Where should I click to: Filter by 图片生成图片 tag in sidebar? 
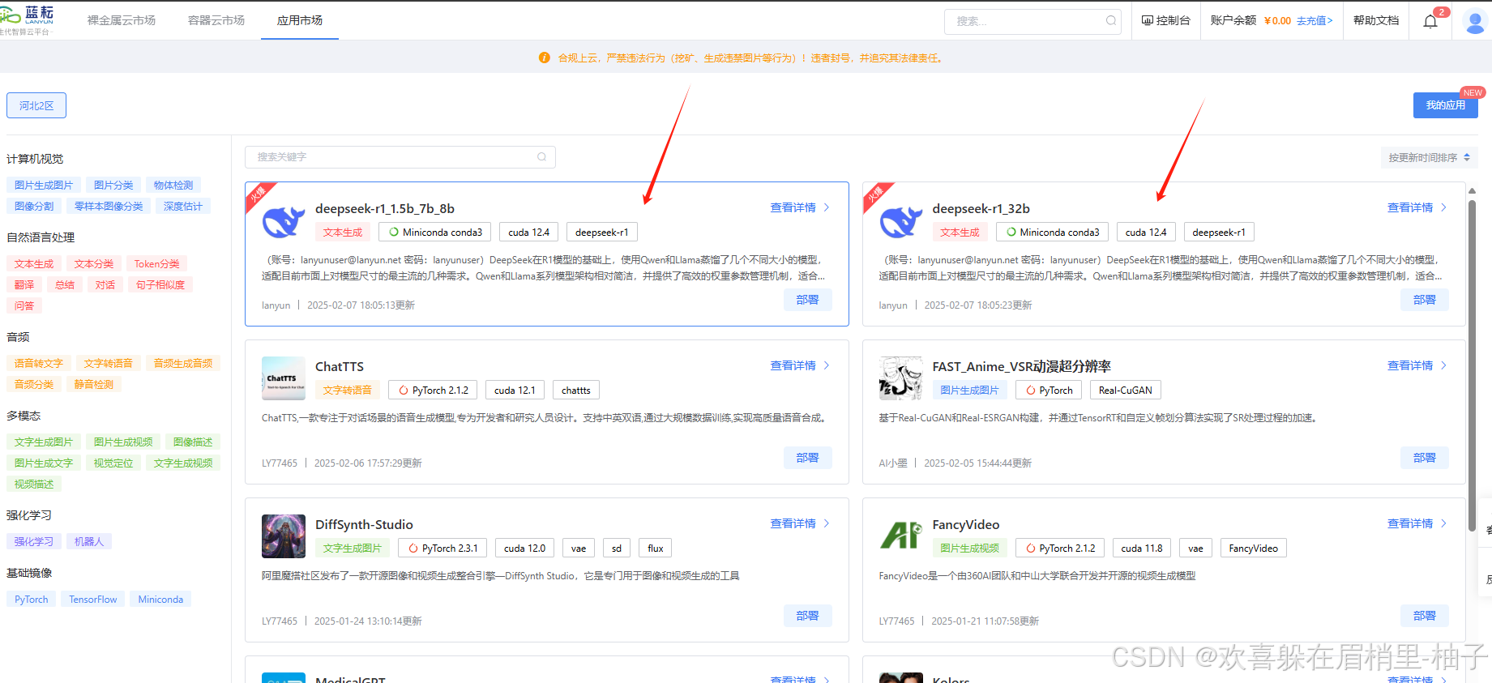coord(44,186)
